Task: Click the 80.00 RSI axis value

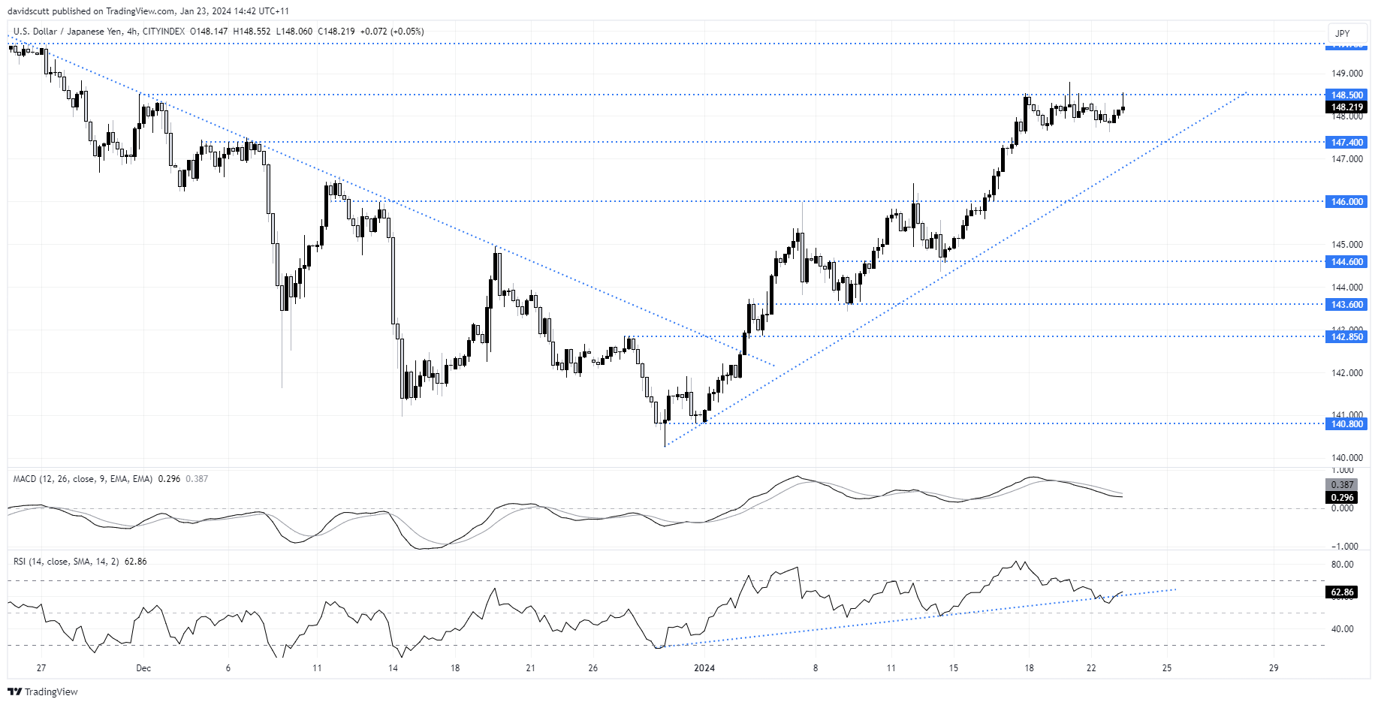Action: [x=1342, y=565]
